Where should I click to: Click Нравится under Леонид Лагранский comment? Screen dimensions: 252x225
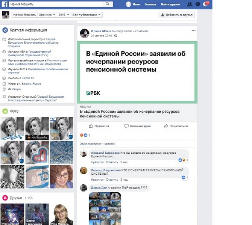tap(97, 179)
